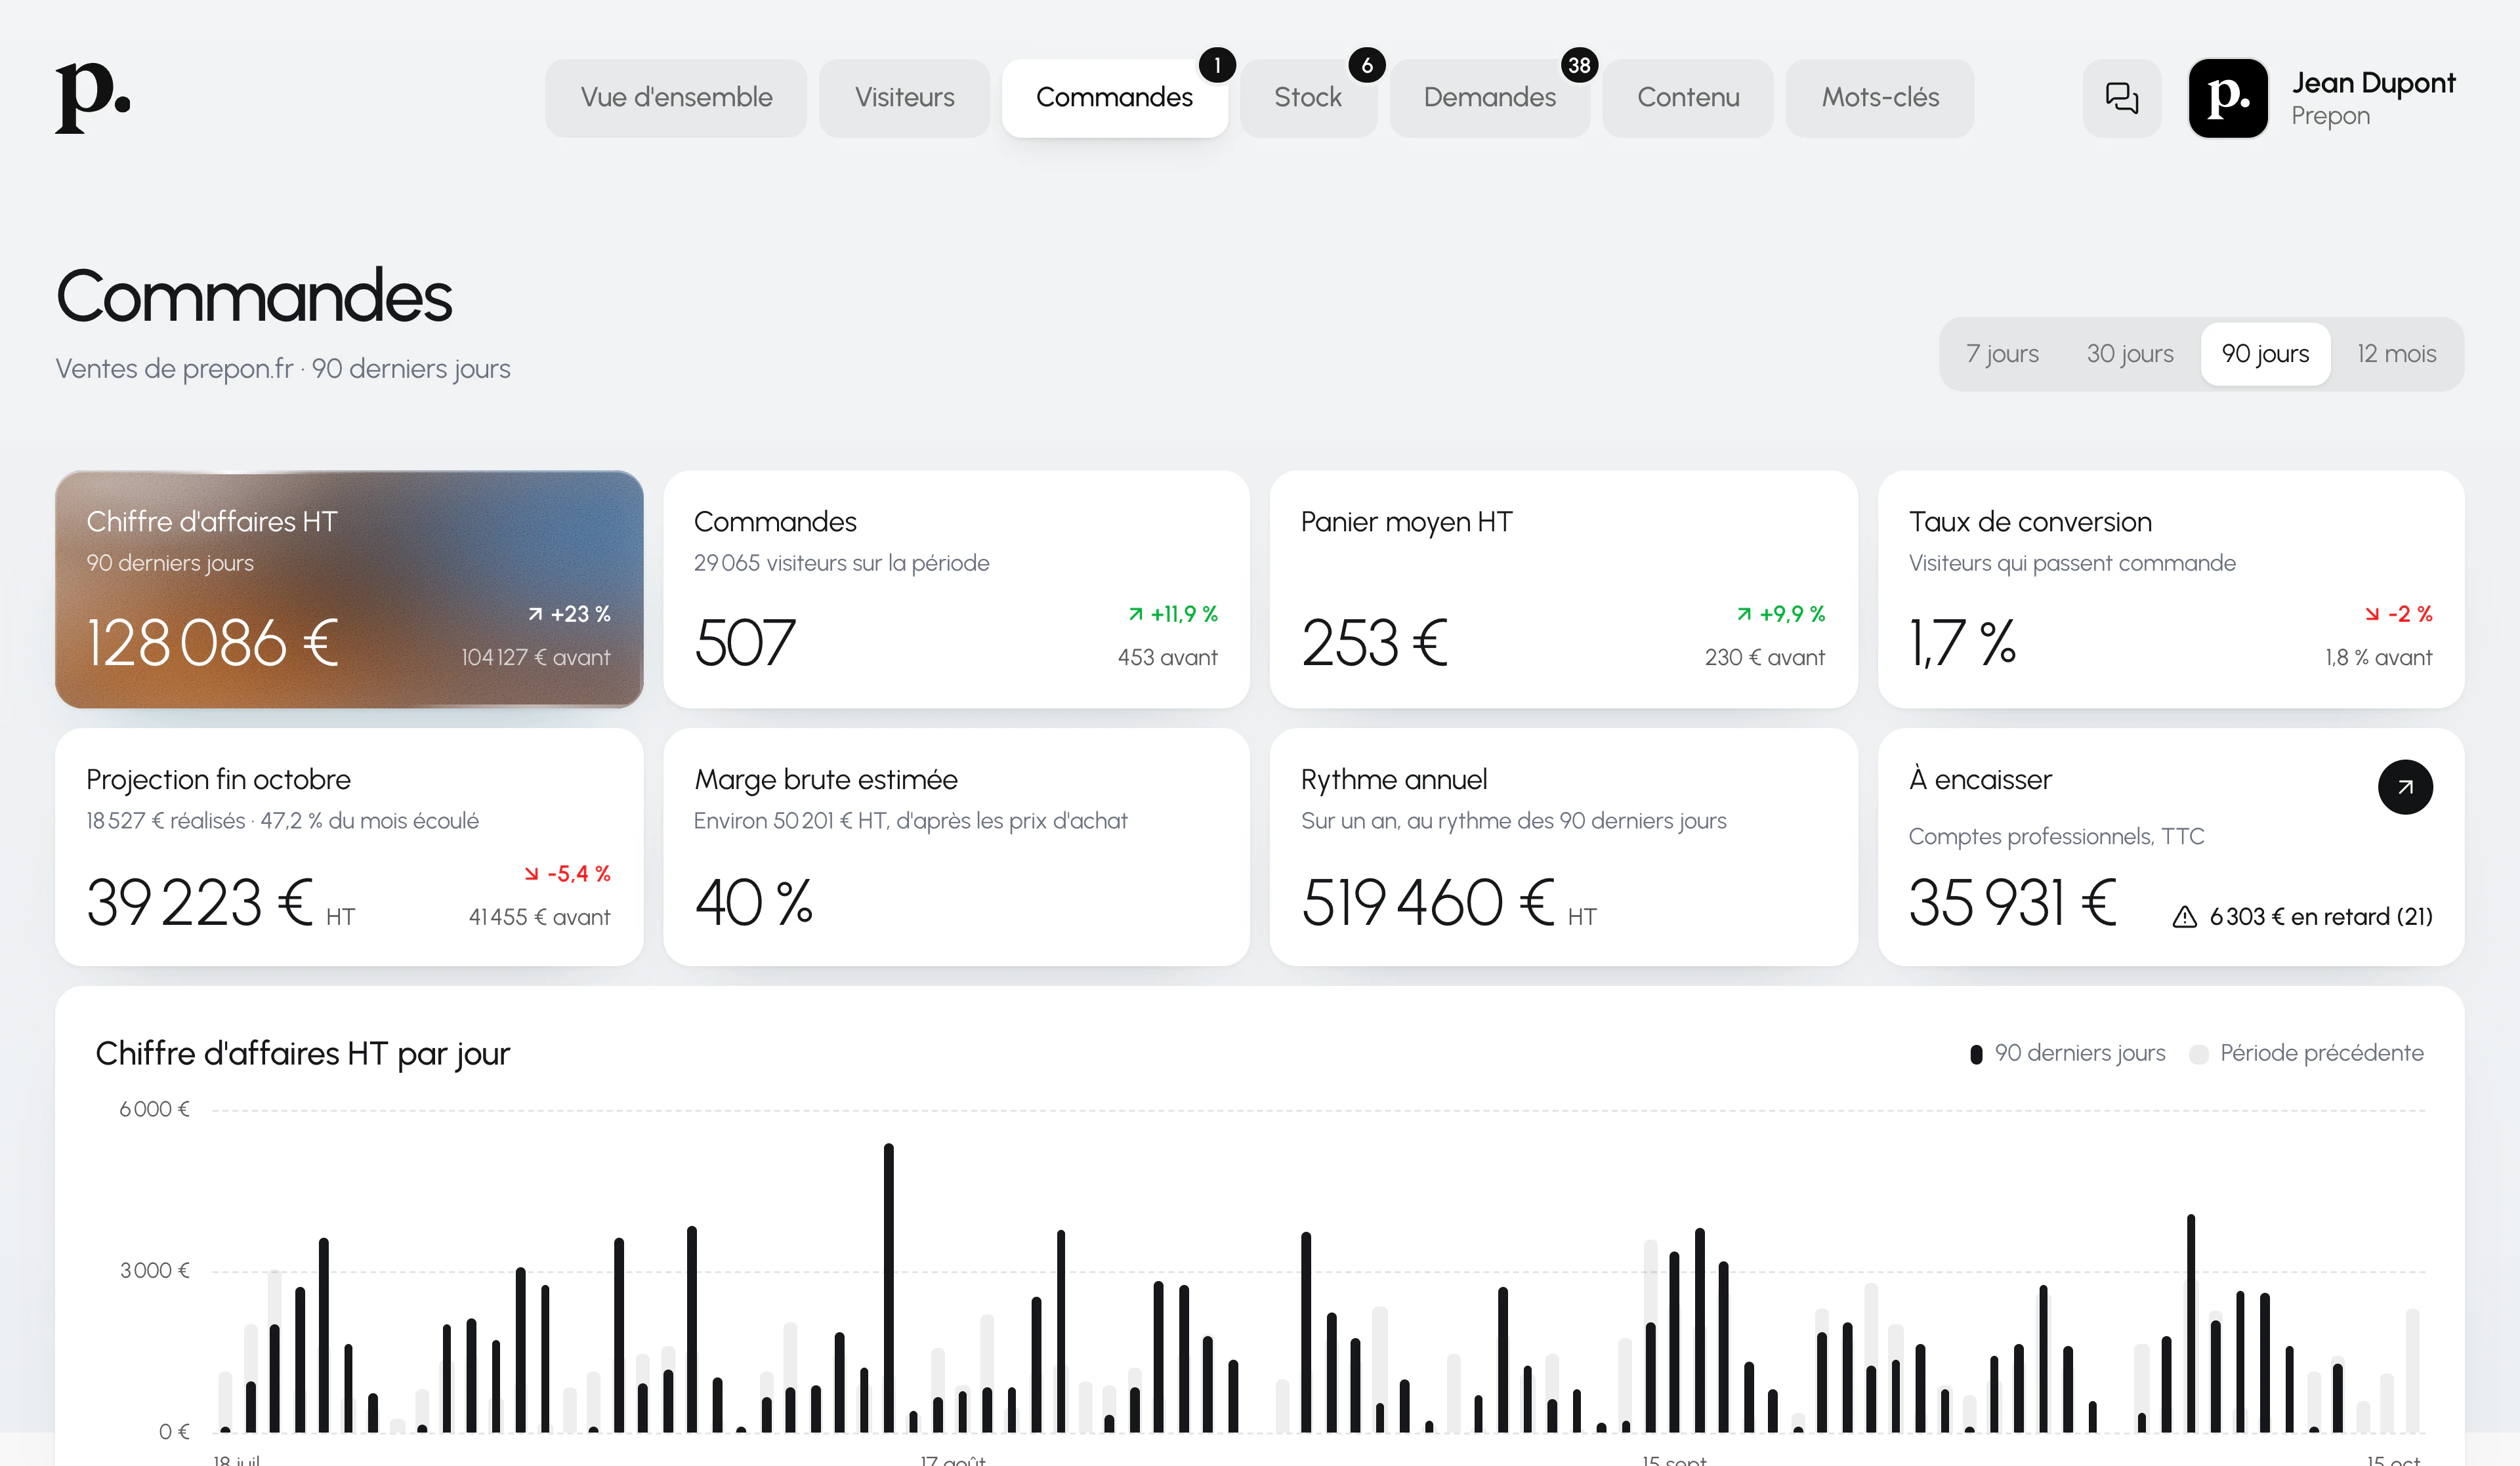
Task: Click the 6 000 € axis label
Action: click(x=154, y=1109)
